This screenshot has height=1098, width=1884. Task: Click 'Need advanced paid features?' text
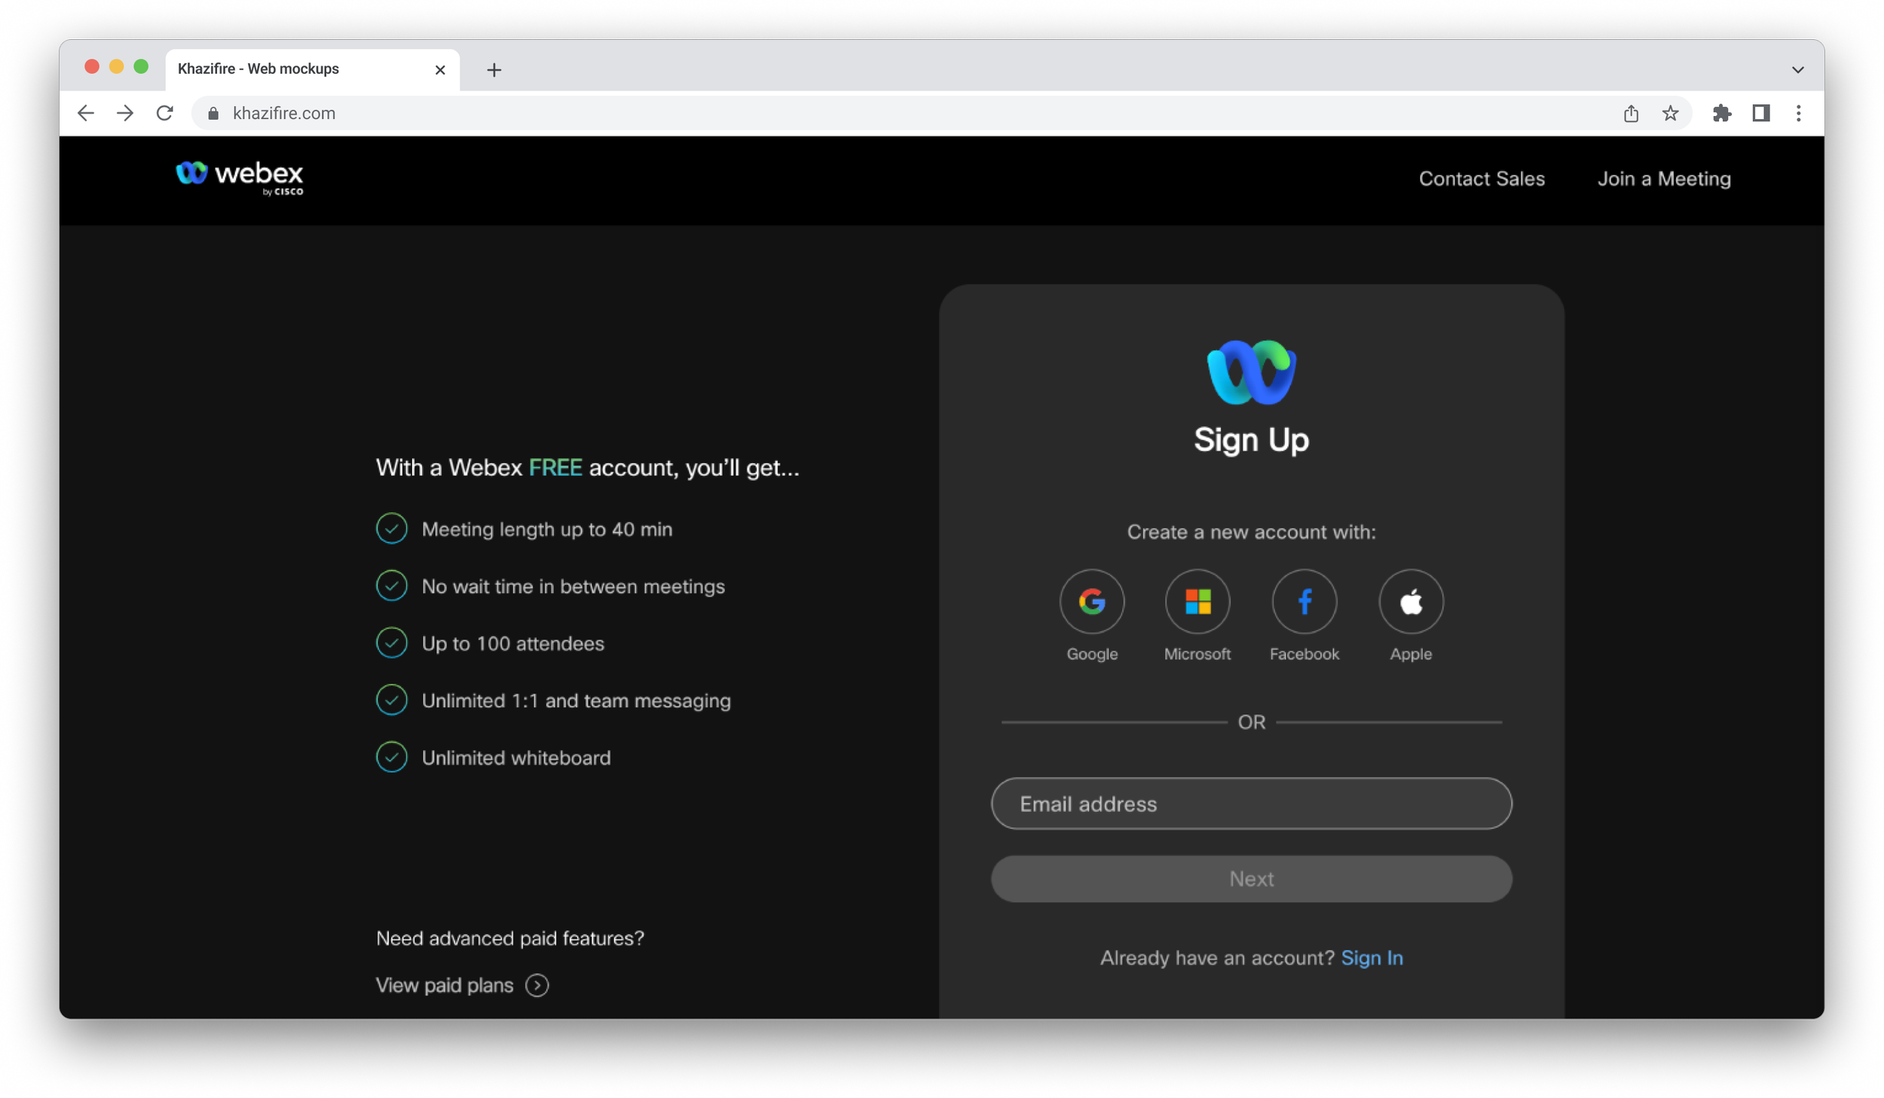(510, 938)
